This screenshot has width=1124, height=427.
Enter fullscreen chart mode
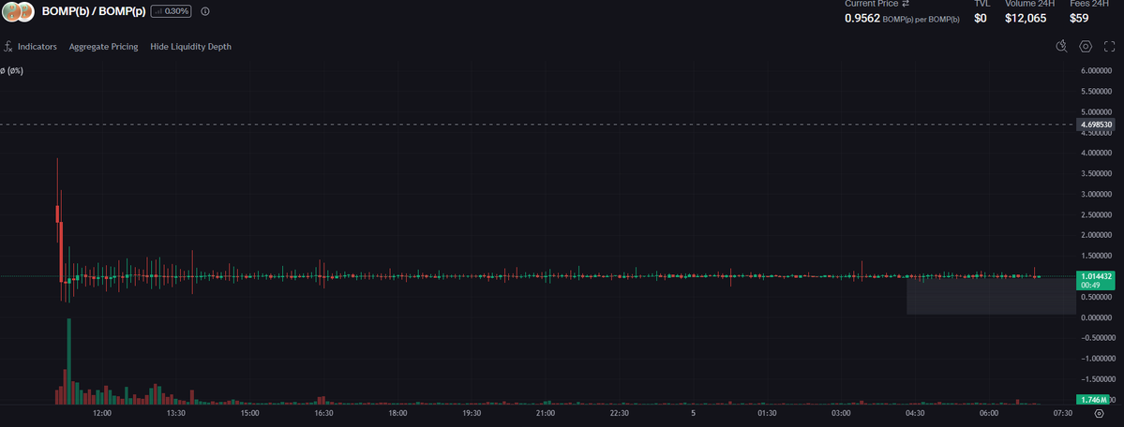coord(1109,47)
